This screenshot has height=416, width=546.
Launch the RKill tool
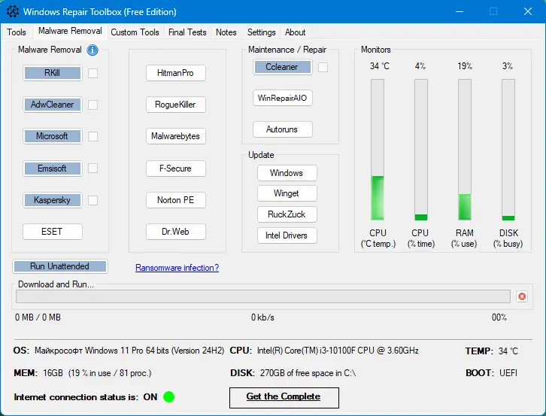coord(52,73)
